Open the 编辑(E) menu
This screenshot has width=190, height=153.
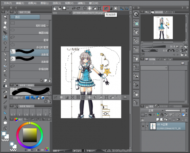point(20,3)
